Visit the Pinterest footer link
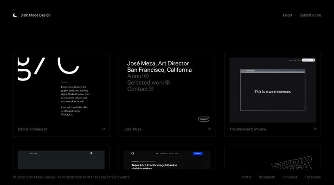This screenshot has width=334, height=185. (289, 177)
